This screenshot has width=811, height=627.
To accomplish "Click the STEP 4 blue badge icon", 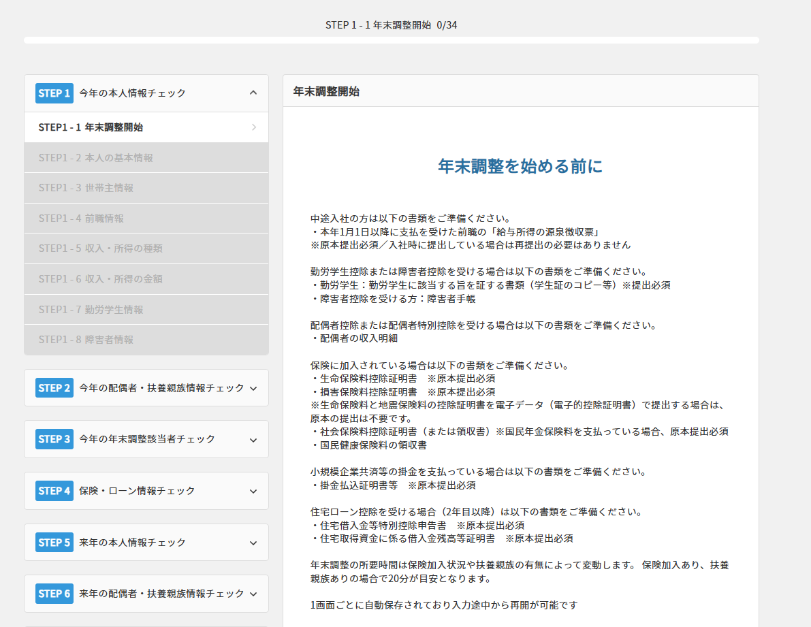I will tap(53, 490).
